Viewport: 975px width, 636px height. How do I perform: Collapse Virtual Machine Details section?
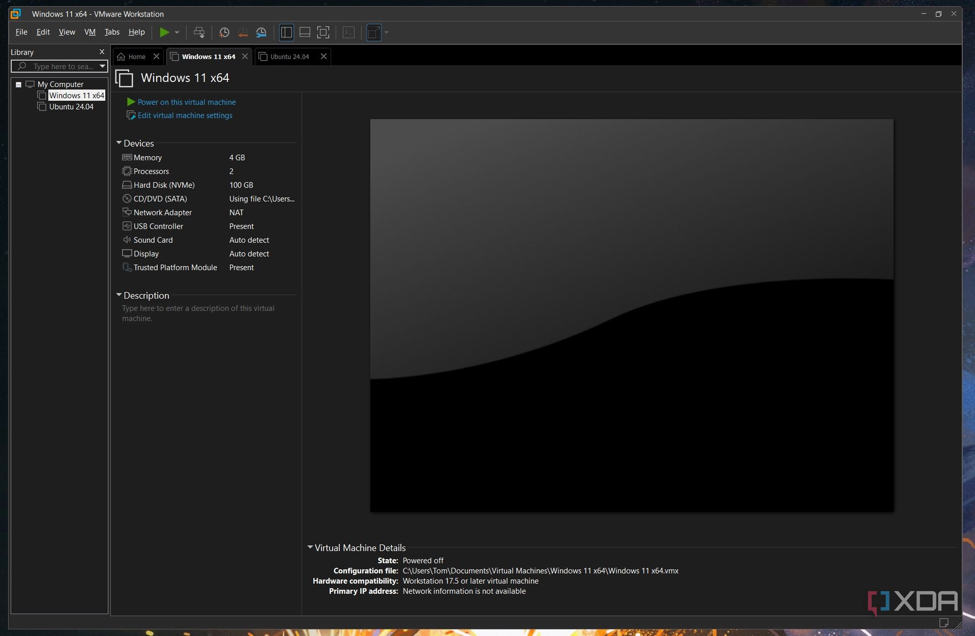(310, 547)
